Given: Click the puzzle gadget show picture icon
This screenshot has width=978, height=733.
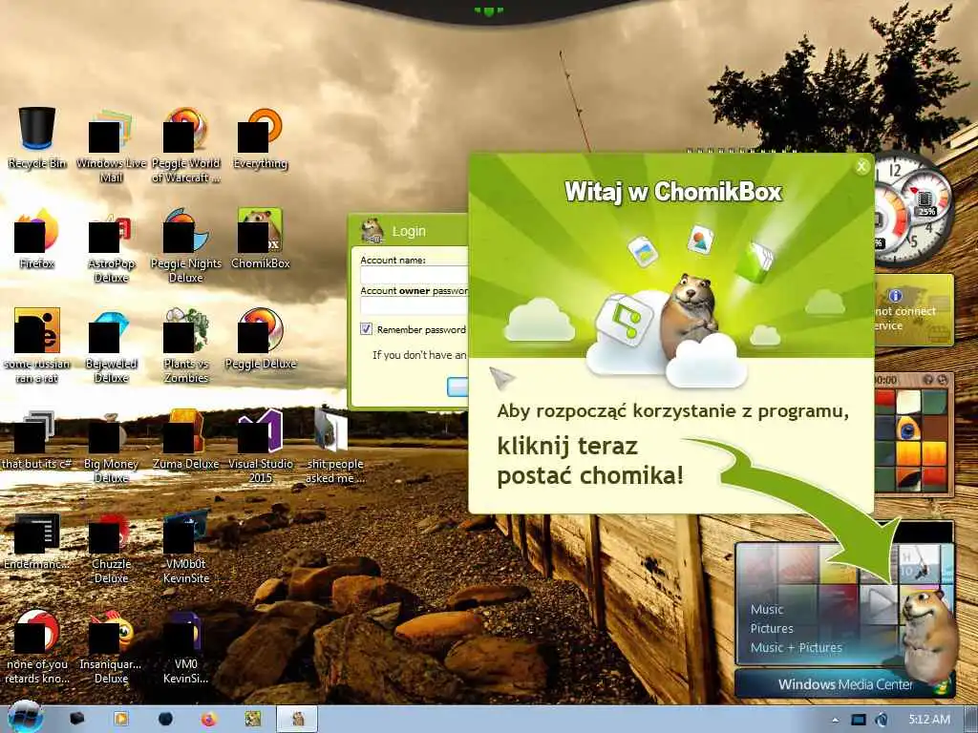Looking at the screenshot, I should pyautogui.click(x=928, y=379).
